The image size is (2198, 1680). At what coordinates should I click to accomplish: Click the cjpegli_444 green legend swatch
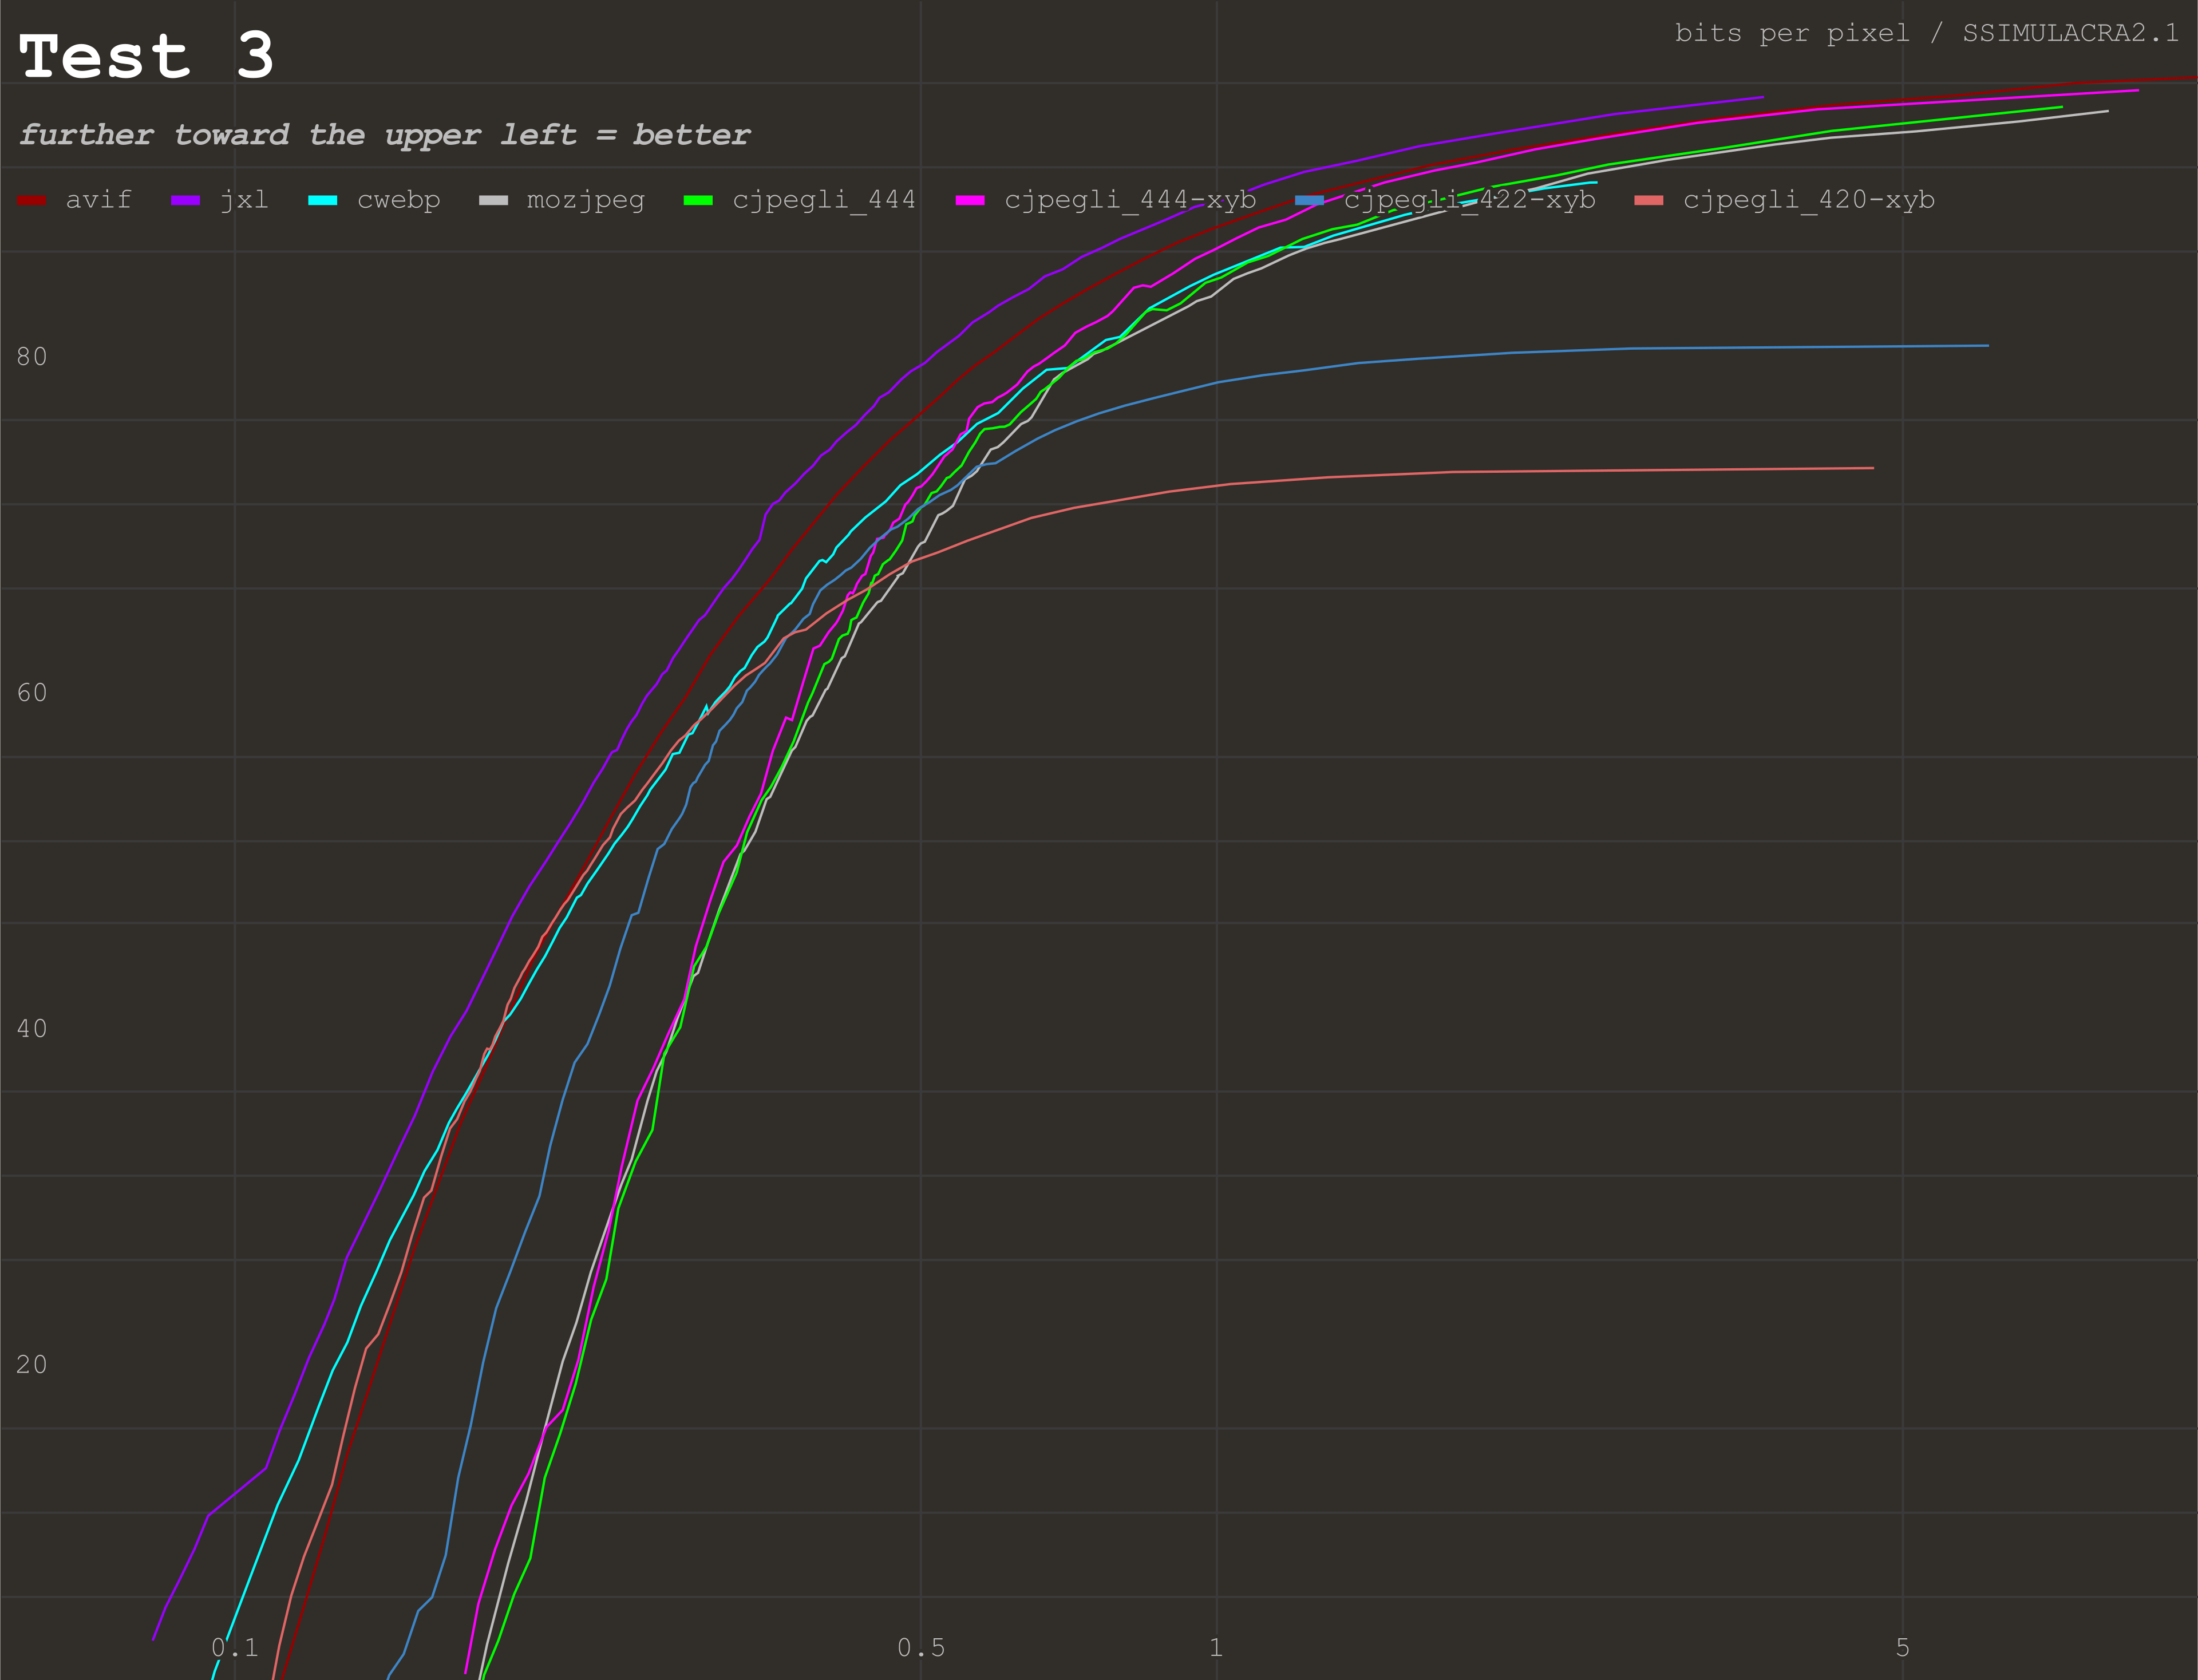pyautogui.click(x=697, y=201)
